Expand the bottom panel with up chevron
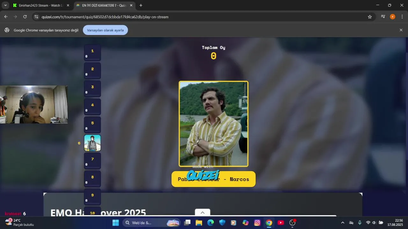This screenshot has width=408, height=229. click(x=202, y=212)
